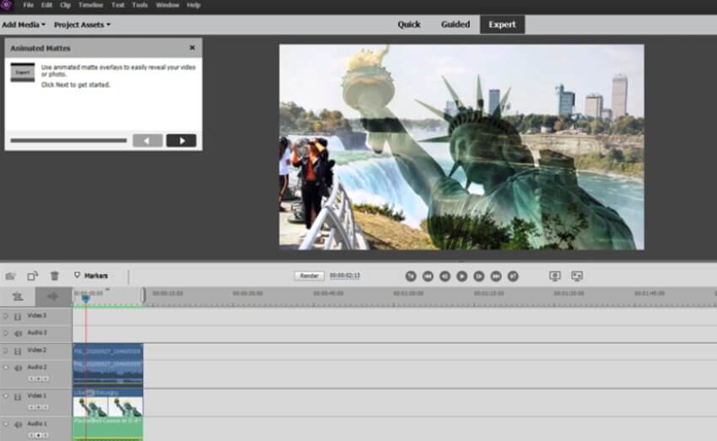Mute the Audio 1 track speaker

pos(18,424)
